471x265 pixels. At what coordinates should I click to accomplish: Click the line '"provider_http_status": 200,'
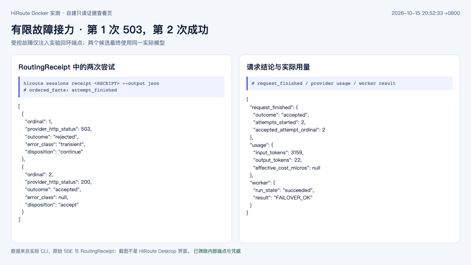tap(58, 182)
